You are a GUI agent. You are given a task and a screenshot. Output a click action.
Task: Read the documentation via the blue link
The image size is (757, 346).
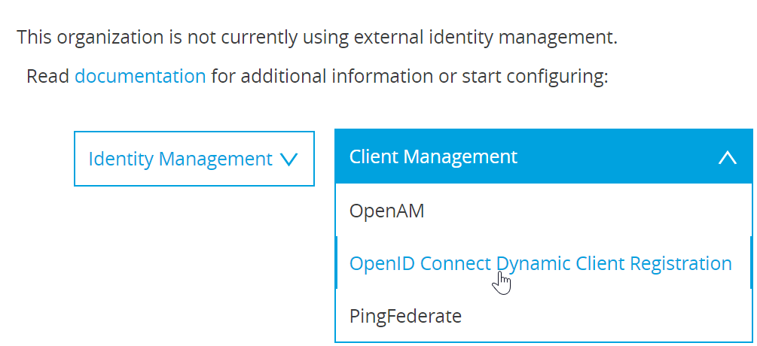tap(140, 76)
